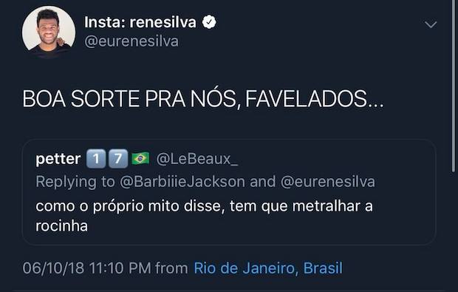The image size is (458, 292).
Task: Click the word Replying in quoted tweet
Action: (x=66, y=182)
